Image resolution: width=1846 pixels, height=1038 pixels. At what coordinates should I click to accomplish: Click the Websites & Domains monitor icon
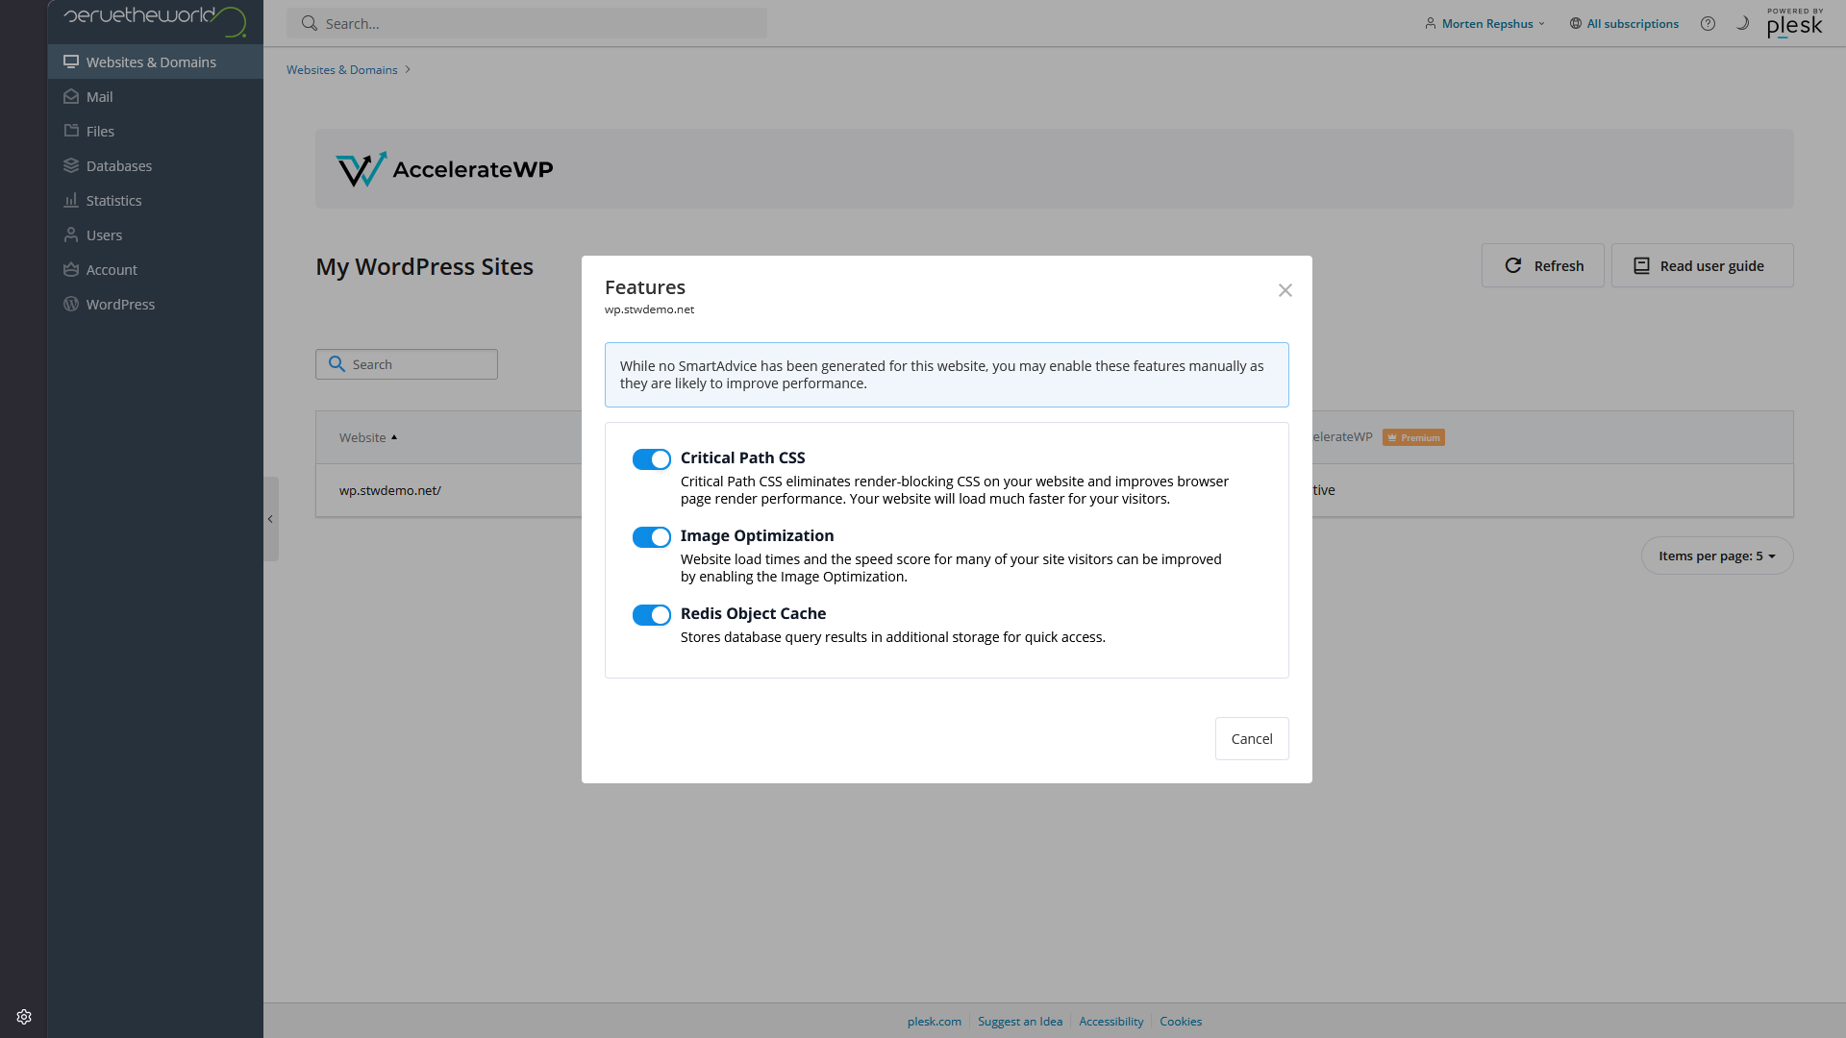point(71,62)
